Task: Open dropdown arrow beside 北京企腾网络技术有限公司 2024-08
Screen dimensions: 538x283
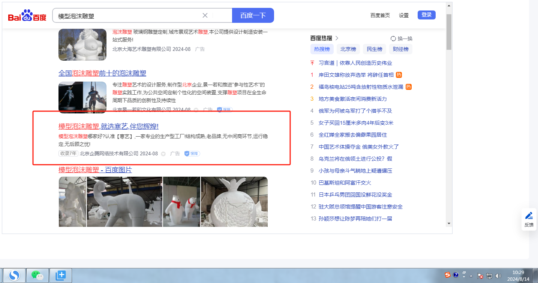Action: [163, 154]
